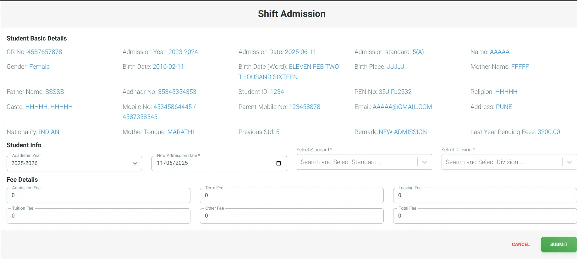
Task: Open the Select Division dropdown arrow
Action: 569,162
